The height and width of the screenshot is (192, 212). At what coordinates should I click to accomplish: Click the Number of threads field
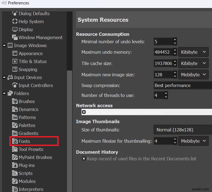(159, 95)
